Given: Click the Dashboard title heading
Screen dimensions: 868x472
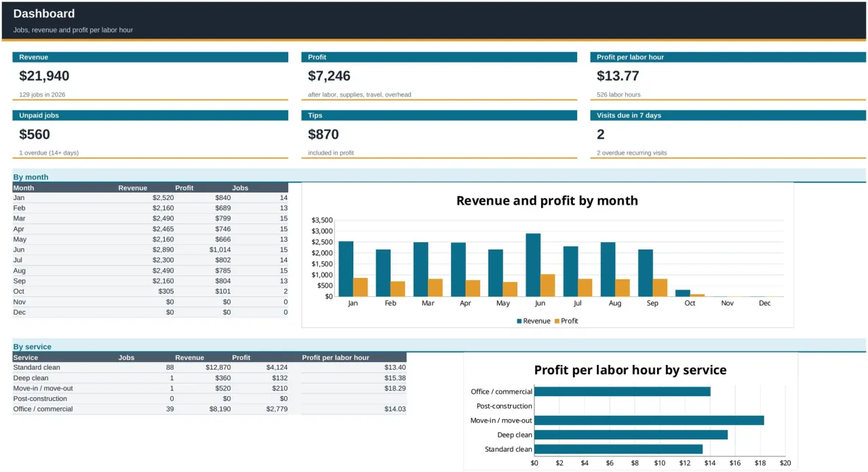Looking at the screenshot, I should 44,14.
